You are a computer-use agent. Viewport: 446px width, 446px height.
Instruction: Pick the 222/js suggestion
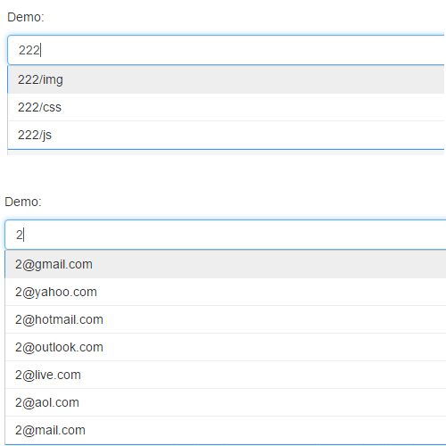click(226, 135)
